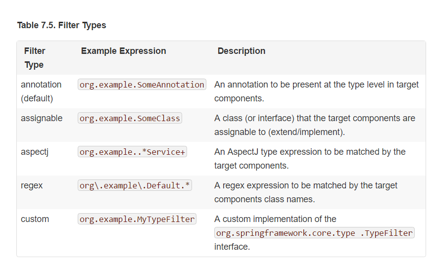Click the org.springframework.core.type .TypeFilter code text
Viewport: 436px width, 267px height.
(x=314, y=233)
